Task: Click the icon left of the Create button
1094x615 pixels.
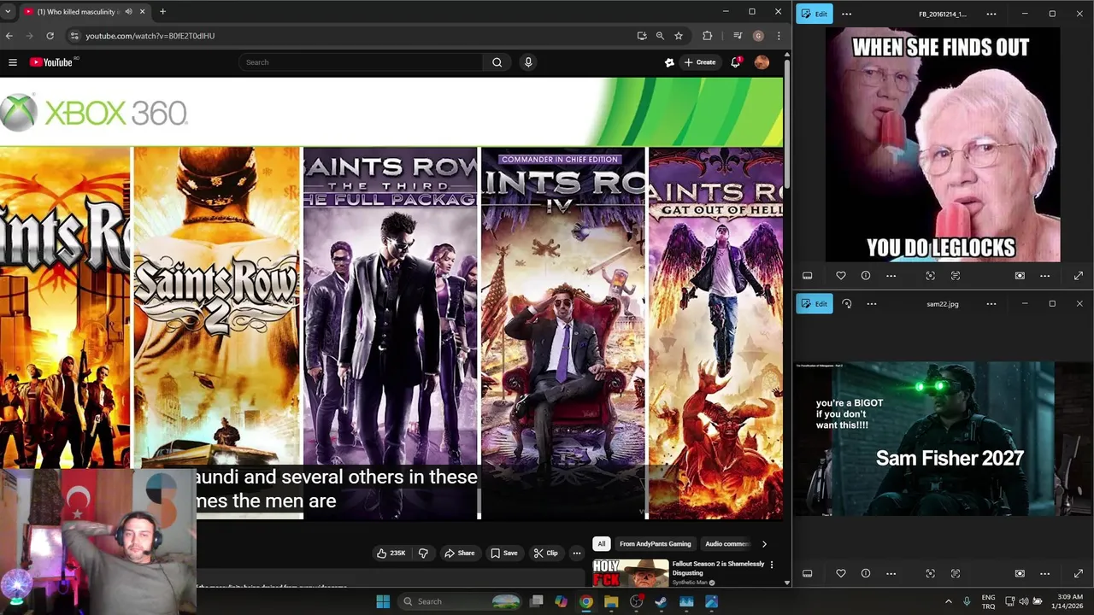Action: pyautogui.click(x=669, y=62)
